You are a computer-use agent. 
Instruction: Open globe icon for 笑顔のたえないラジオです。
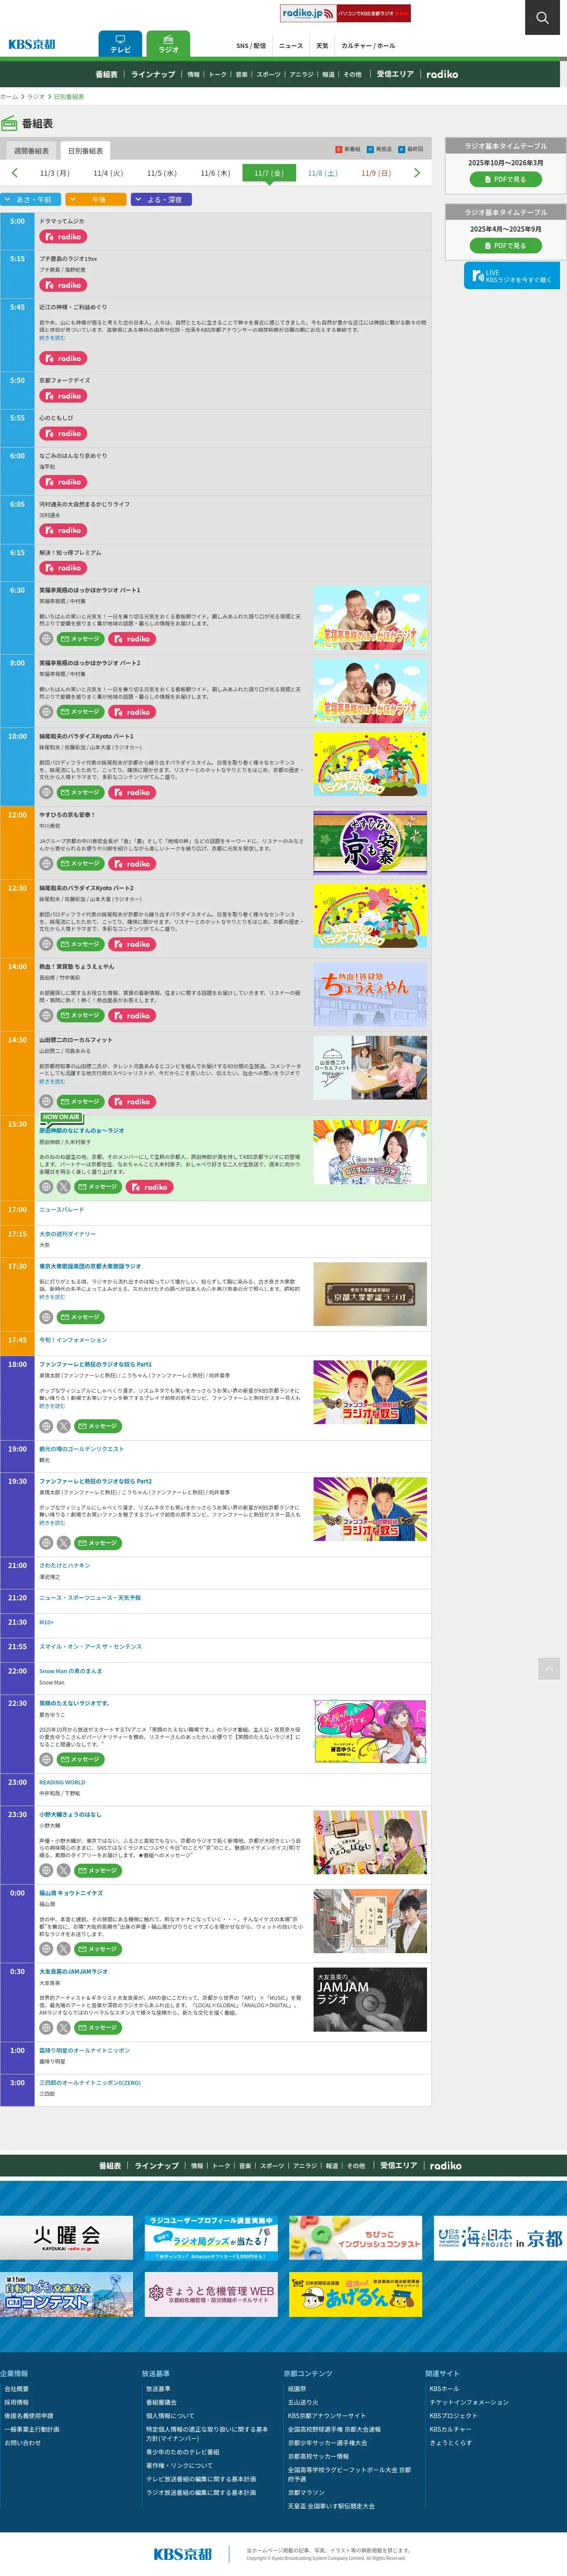pyautogui.click(x=46, y=1759)
